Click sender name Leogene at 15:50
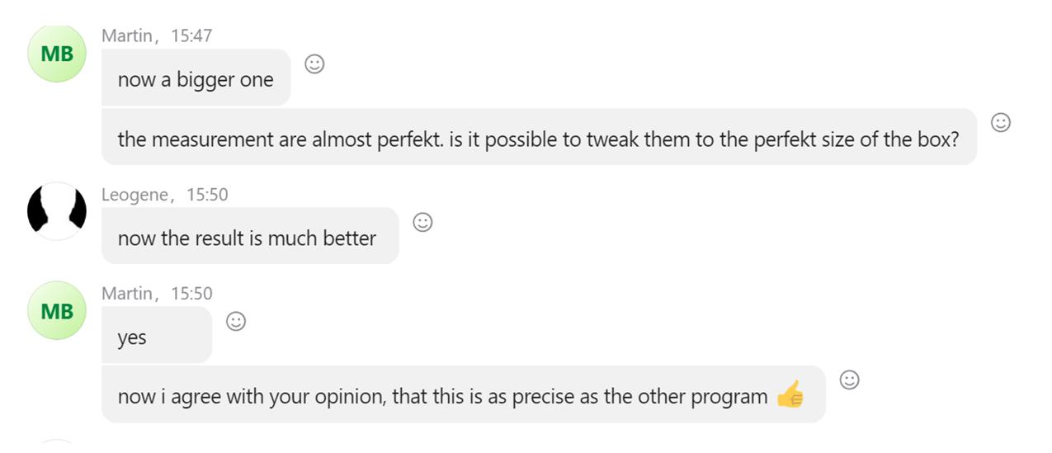 pyautogui.click(x=134, y=195)
